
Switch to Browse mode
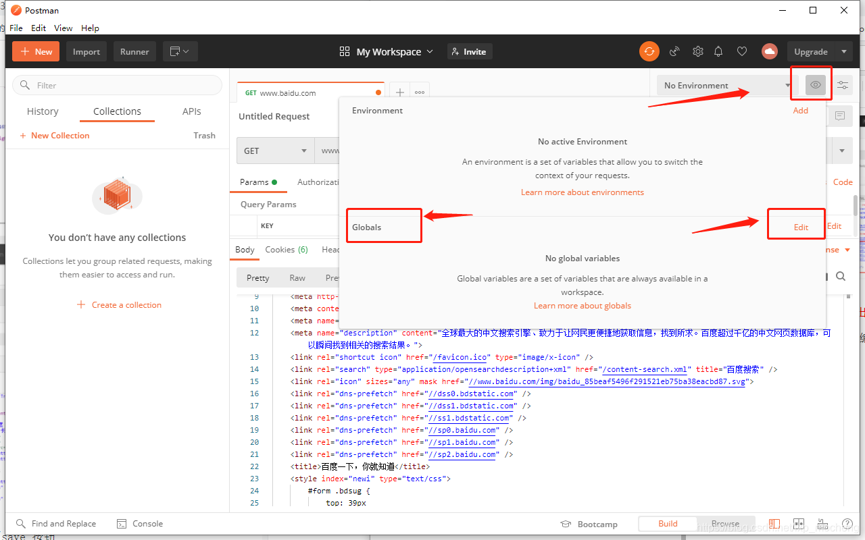tap(725, 524)
